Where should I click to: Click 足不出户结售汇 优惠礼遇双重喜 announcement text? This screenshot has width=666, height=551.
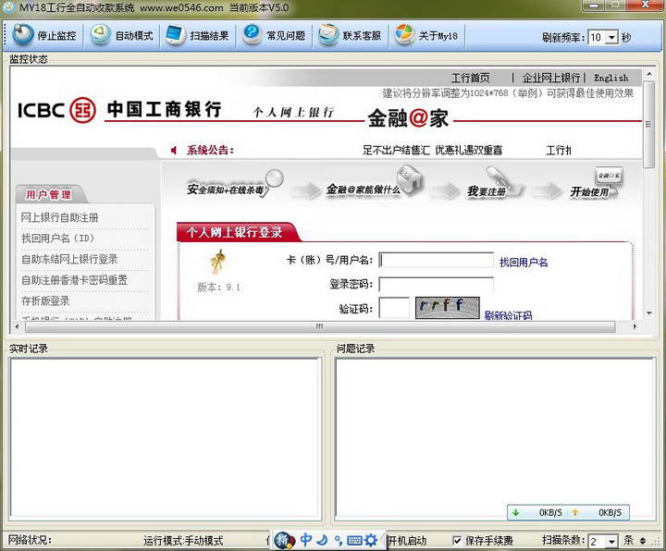click(x=432, y=150)
